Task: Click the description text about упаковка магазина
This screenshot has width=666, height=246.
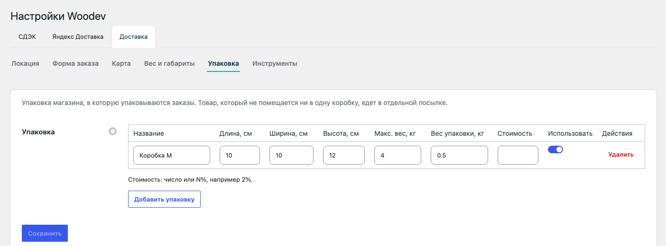Action: pos(235,102)
